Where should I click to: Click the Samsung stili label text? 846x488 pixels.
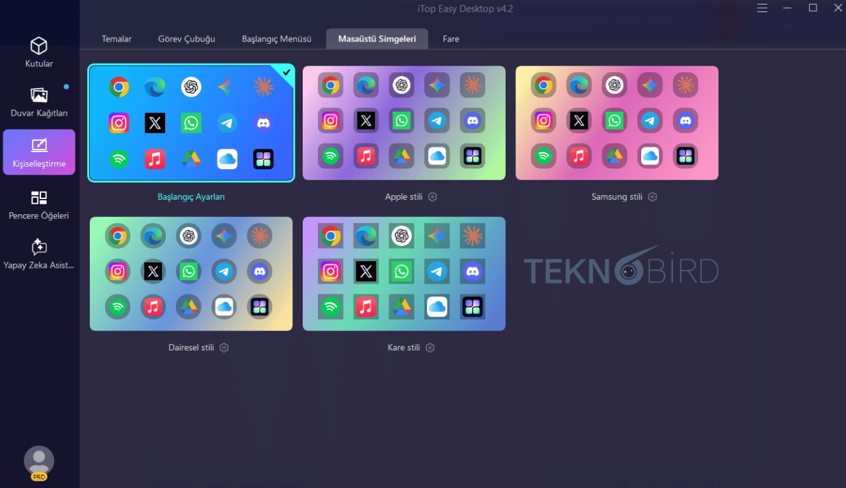(617, 197)
